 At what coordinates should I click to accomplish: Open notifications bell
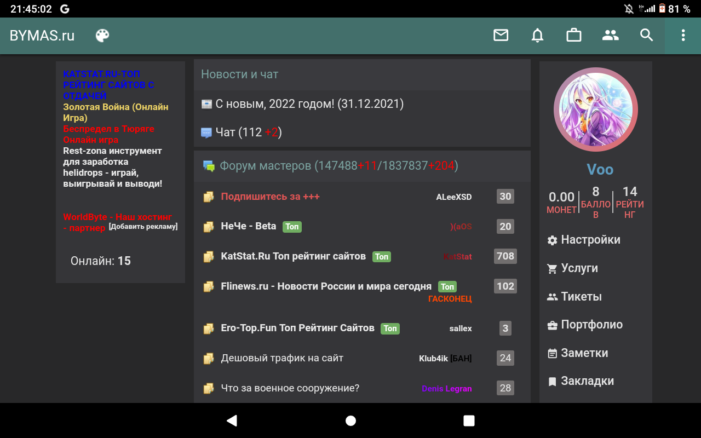[x=537, y=36]
